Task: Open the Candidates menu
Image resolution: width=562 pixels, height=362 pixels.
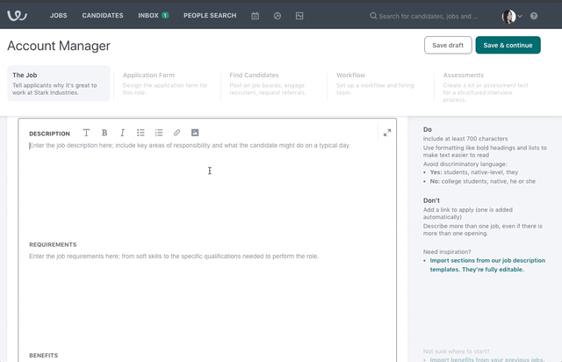Action: tap(103, 16)
